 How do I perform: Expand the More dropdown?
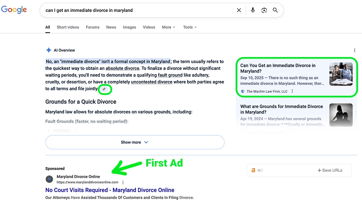[169, 27]
